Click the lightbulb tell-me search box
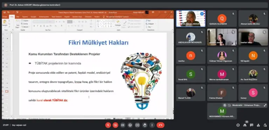 tap(116, 17)
